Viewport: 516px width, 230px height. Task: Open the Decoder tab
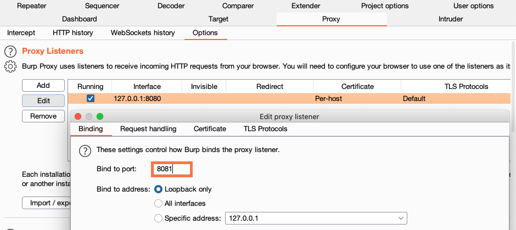click(171, 6)
